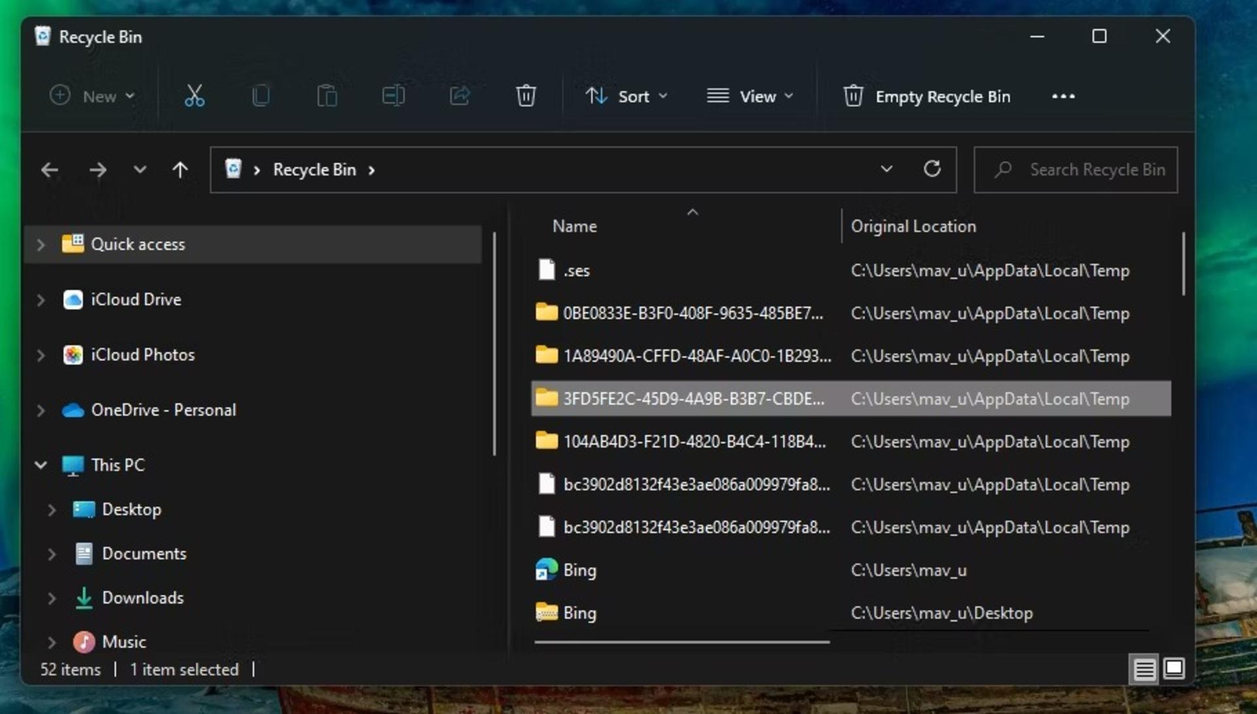Viewport: 1257px width, 714px height.
Task: Open the address bar history dropdown
Action: tap(886, 170)
